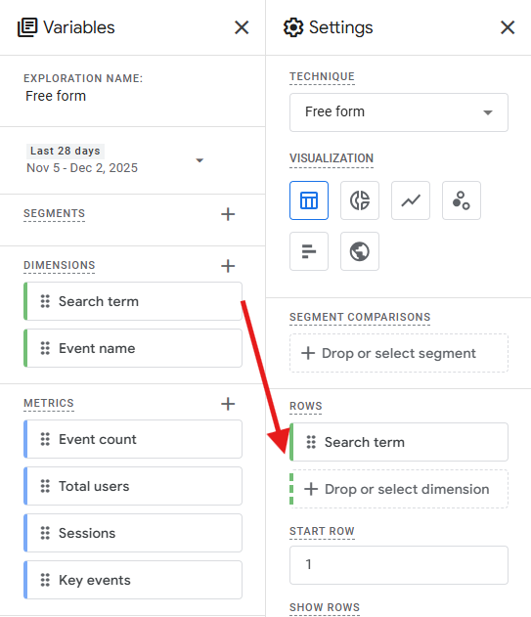The width and height of the screenshot is (531, 617).
Task: Add a new metric with plus icon
Action: pos(228,404)
